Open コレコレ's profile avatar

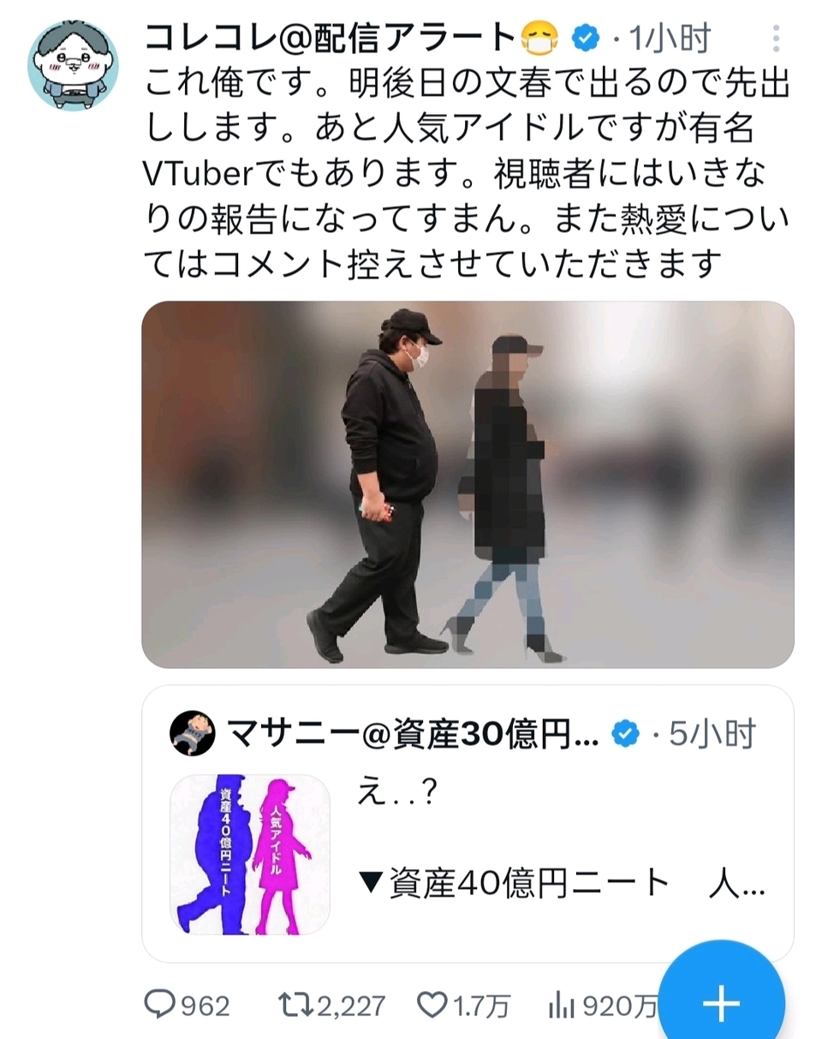click(x=73, y=64)
